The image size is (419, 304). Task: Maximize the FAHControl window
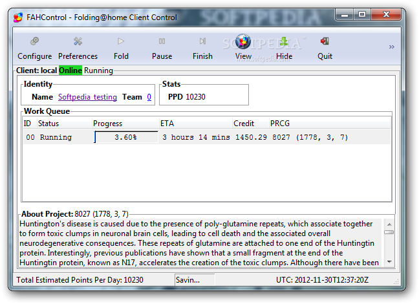click(362, 15)
